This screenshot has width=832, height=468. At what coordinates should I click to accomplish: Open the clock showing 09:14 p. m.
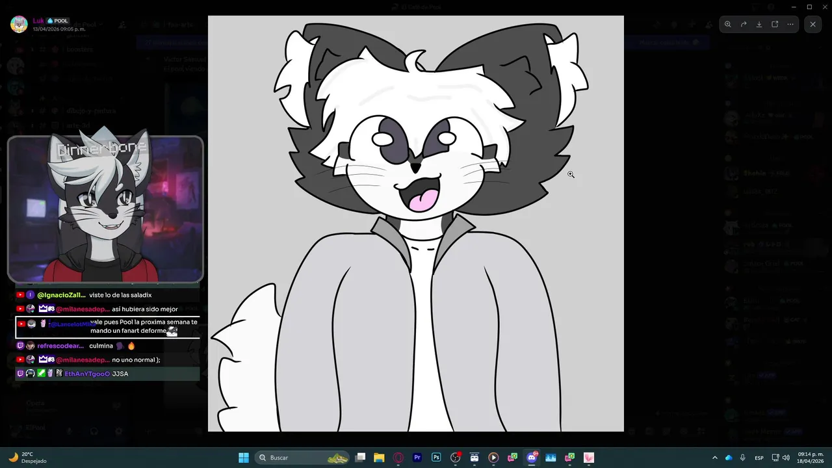(x=811, y=458)
